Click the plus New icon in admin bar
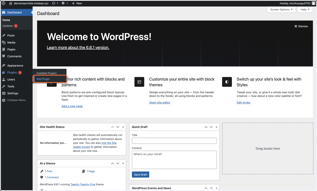The height and width of the screenshot is (191, 317). (73, 3)
